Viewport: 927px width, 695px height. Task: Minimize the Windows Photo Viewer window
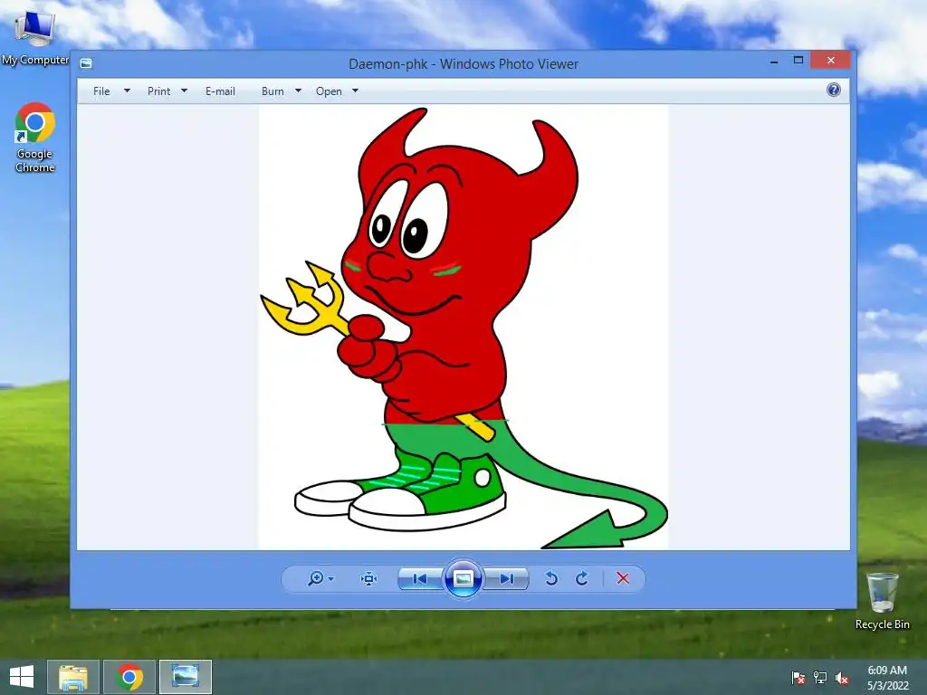pos(774,61)
